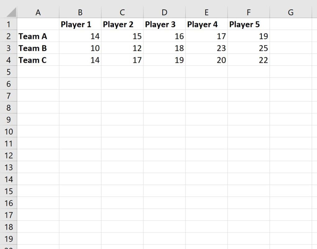Select column B header
317x249 pixels.
coord(80,12)
